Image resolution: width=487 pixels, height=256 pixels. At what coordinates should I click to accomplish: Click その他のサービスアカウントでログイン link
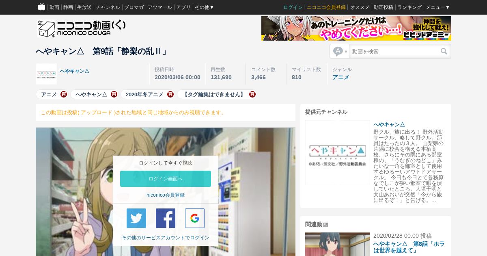tap(166, 238)
